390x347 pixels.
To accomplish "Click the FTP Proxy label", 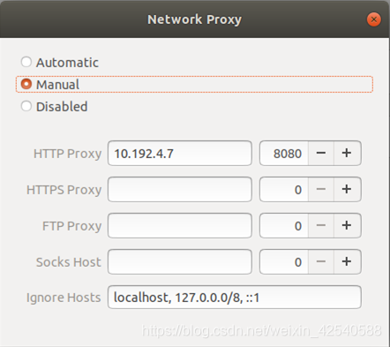I will click(71, 226).
